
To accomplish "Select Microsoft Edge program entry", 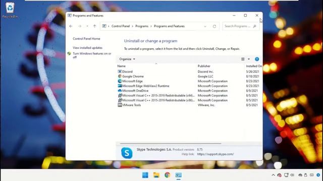I will (132, 81).
